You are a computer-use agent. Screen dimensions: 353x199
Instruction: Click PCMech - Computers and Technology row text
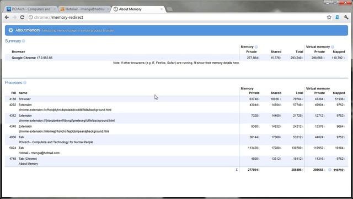[x=56, y=142]
